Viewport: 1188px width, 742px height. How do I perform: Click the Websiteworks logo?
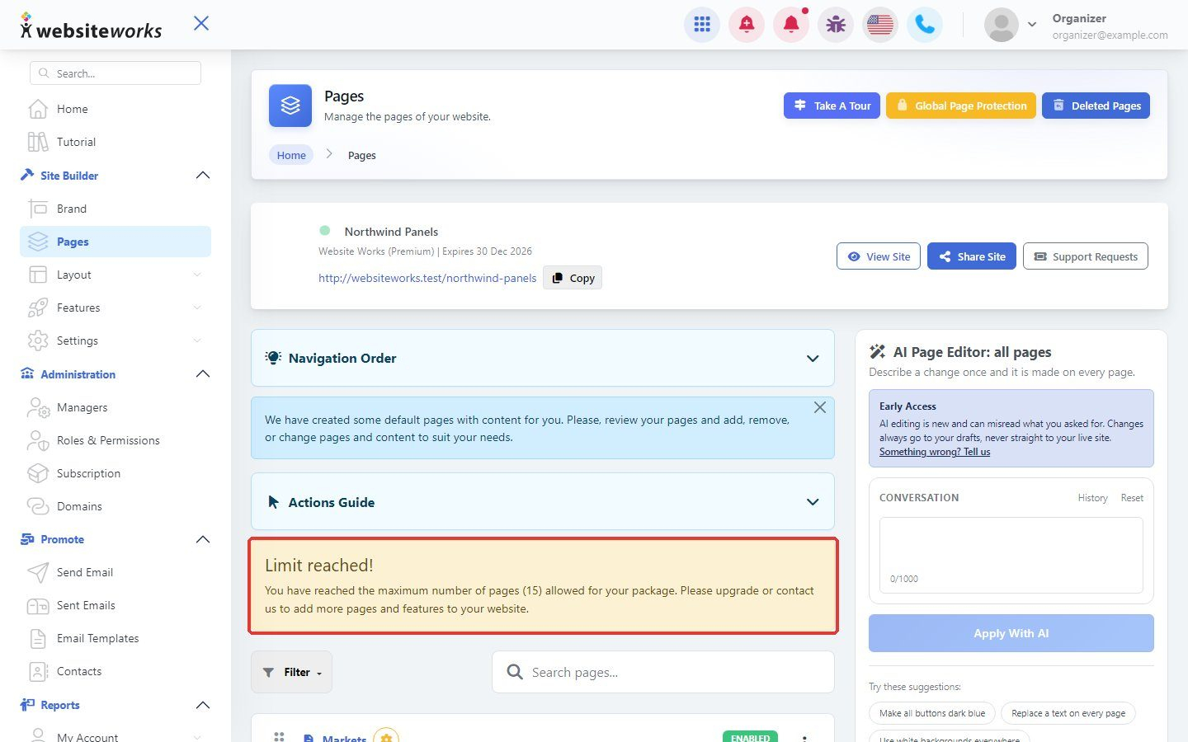tap(91, 27)
